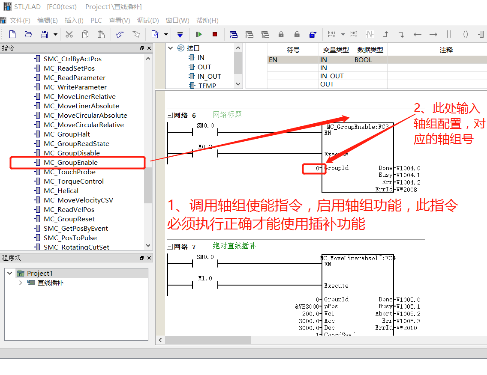487x375 pixels.
Task: Click the gray open padlock icon
Action: pos(297,34)
